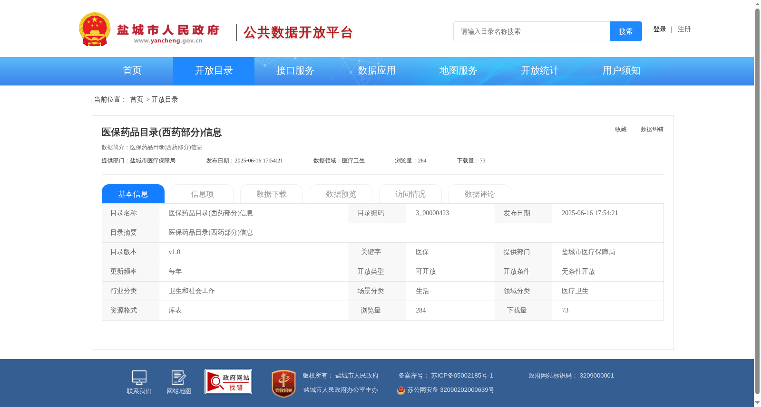The height and width of the screenshot is (407, 761).
Task: Click the police badge icon beside 苏公网安备
Action: tap(401, 390)
